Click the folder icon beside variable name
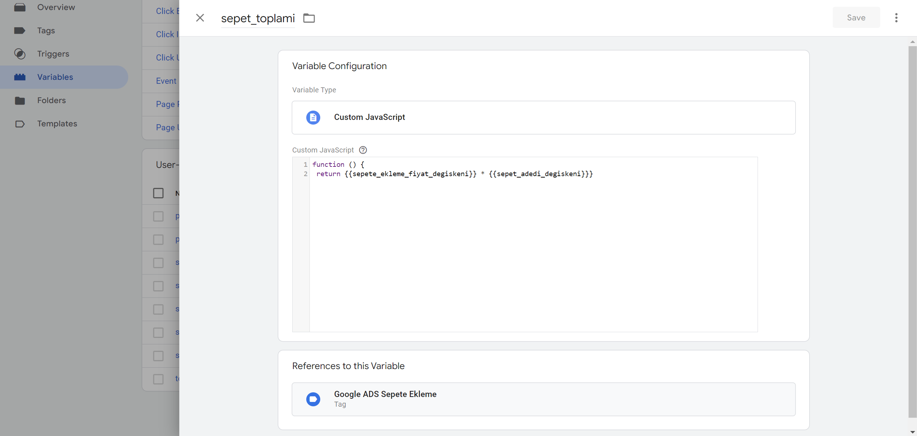 [x=309, y=18]
